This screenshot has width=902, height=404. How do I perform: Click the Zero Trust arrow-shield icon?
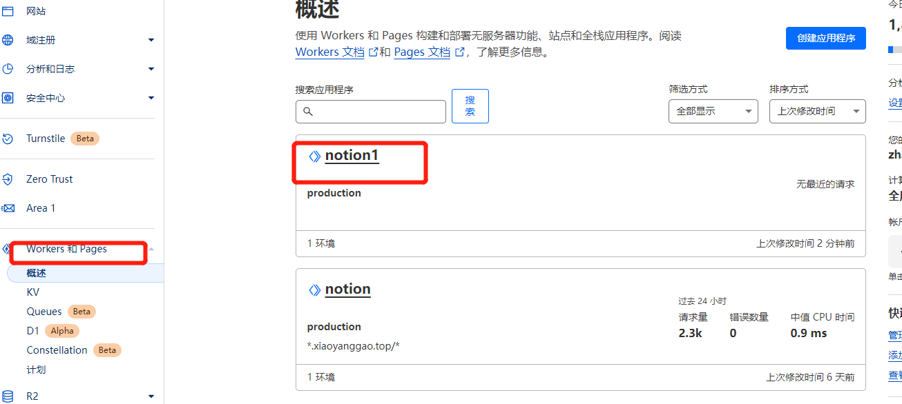coord(8,179)
